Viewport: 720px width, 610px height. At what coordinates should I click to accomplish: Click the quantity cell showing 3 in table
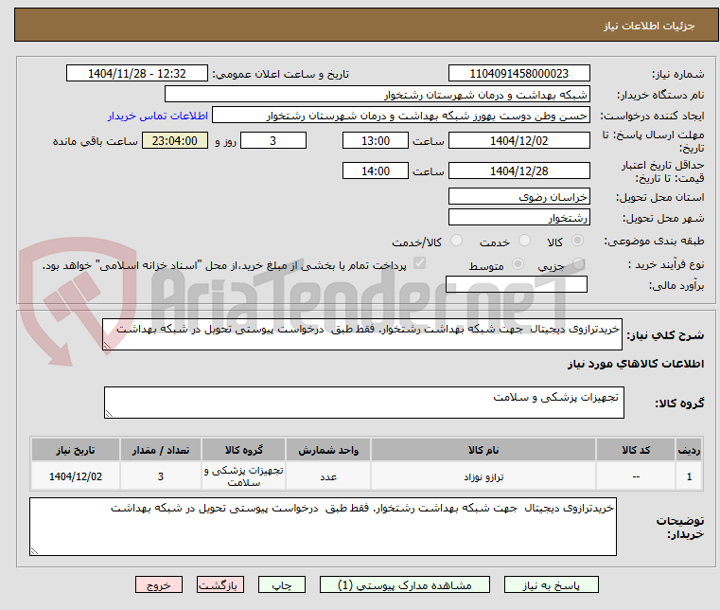tap(161, 476)
